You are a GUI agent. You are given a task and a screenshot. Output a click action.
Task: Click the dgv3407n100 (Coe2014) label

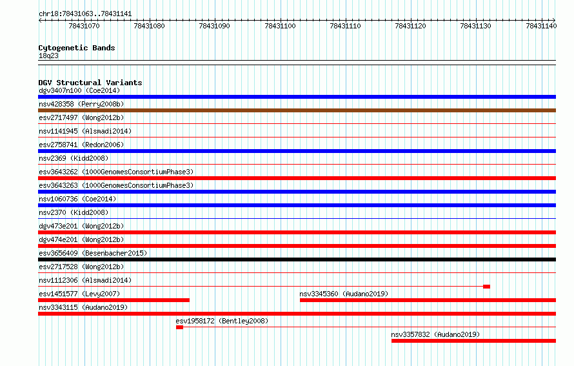[x=79, y=90]
